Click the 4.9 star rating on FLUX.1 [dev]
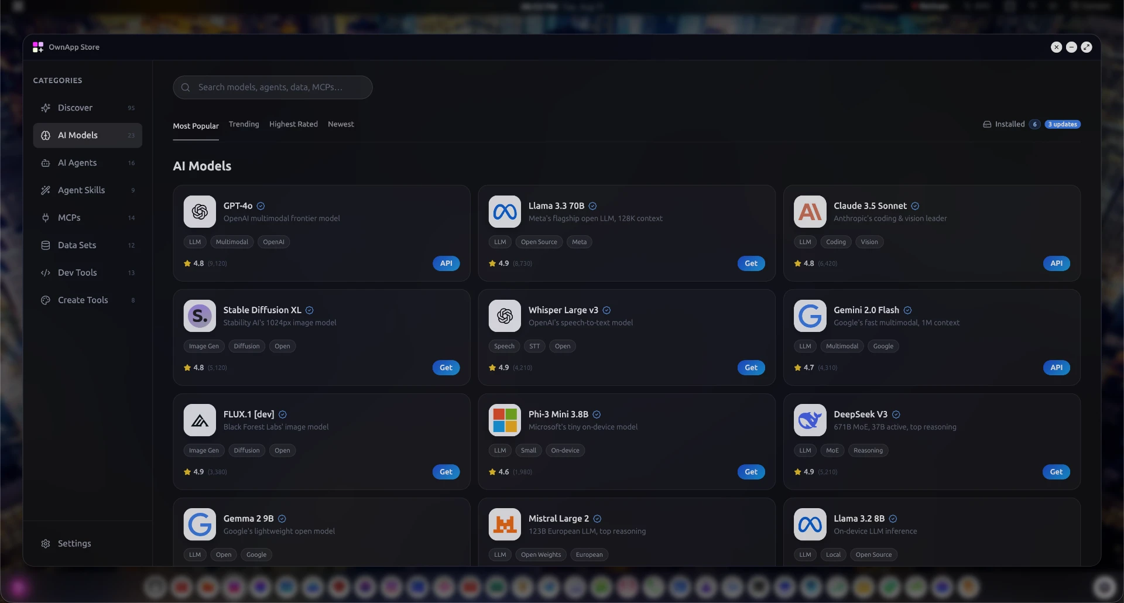This screenshot has height=603, width=1124. click(194, 472)
